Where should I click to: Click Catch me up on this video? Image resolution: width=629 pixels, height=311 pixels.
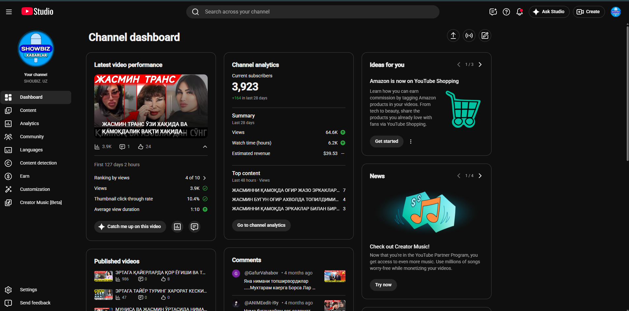pos(130,227)
